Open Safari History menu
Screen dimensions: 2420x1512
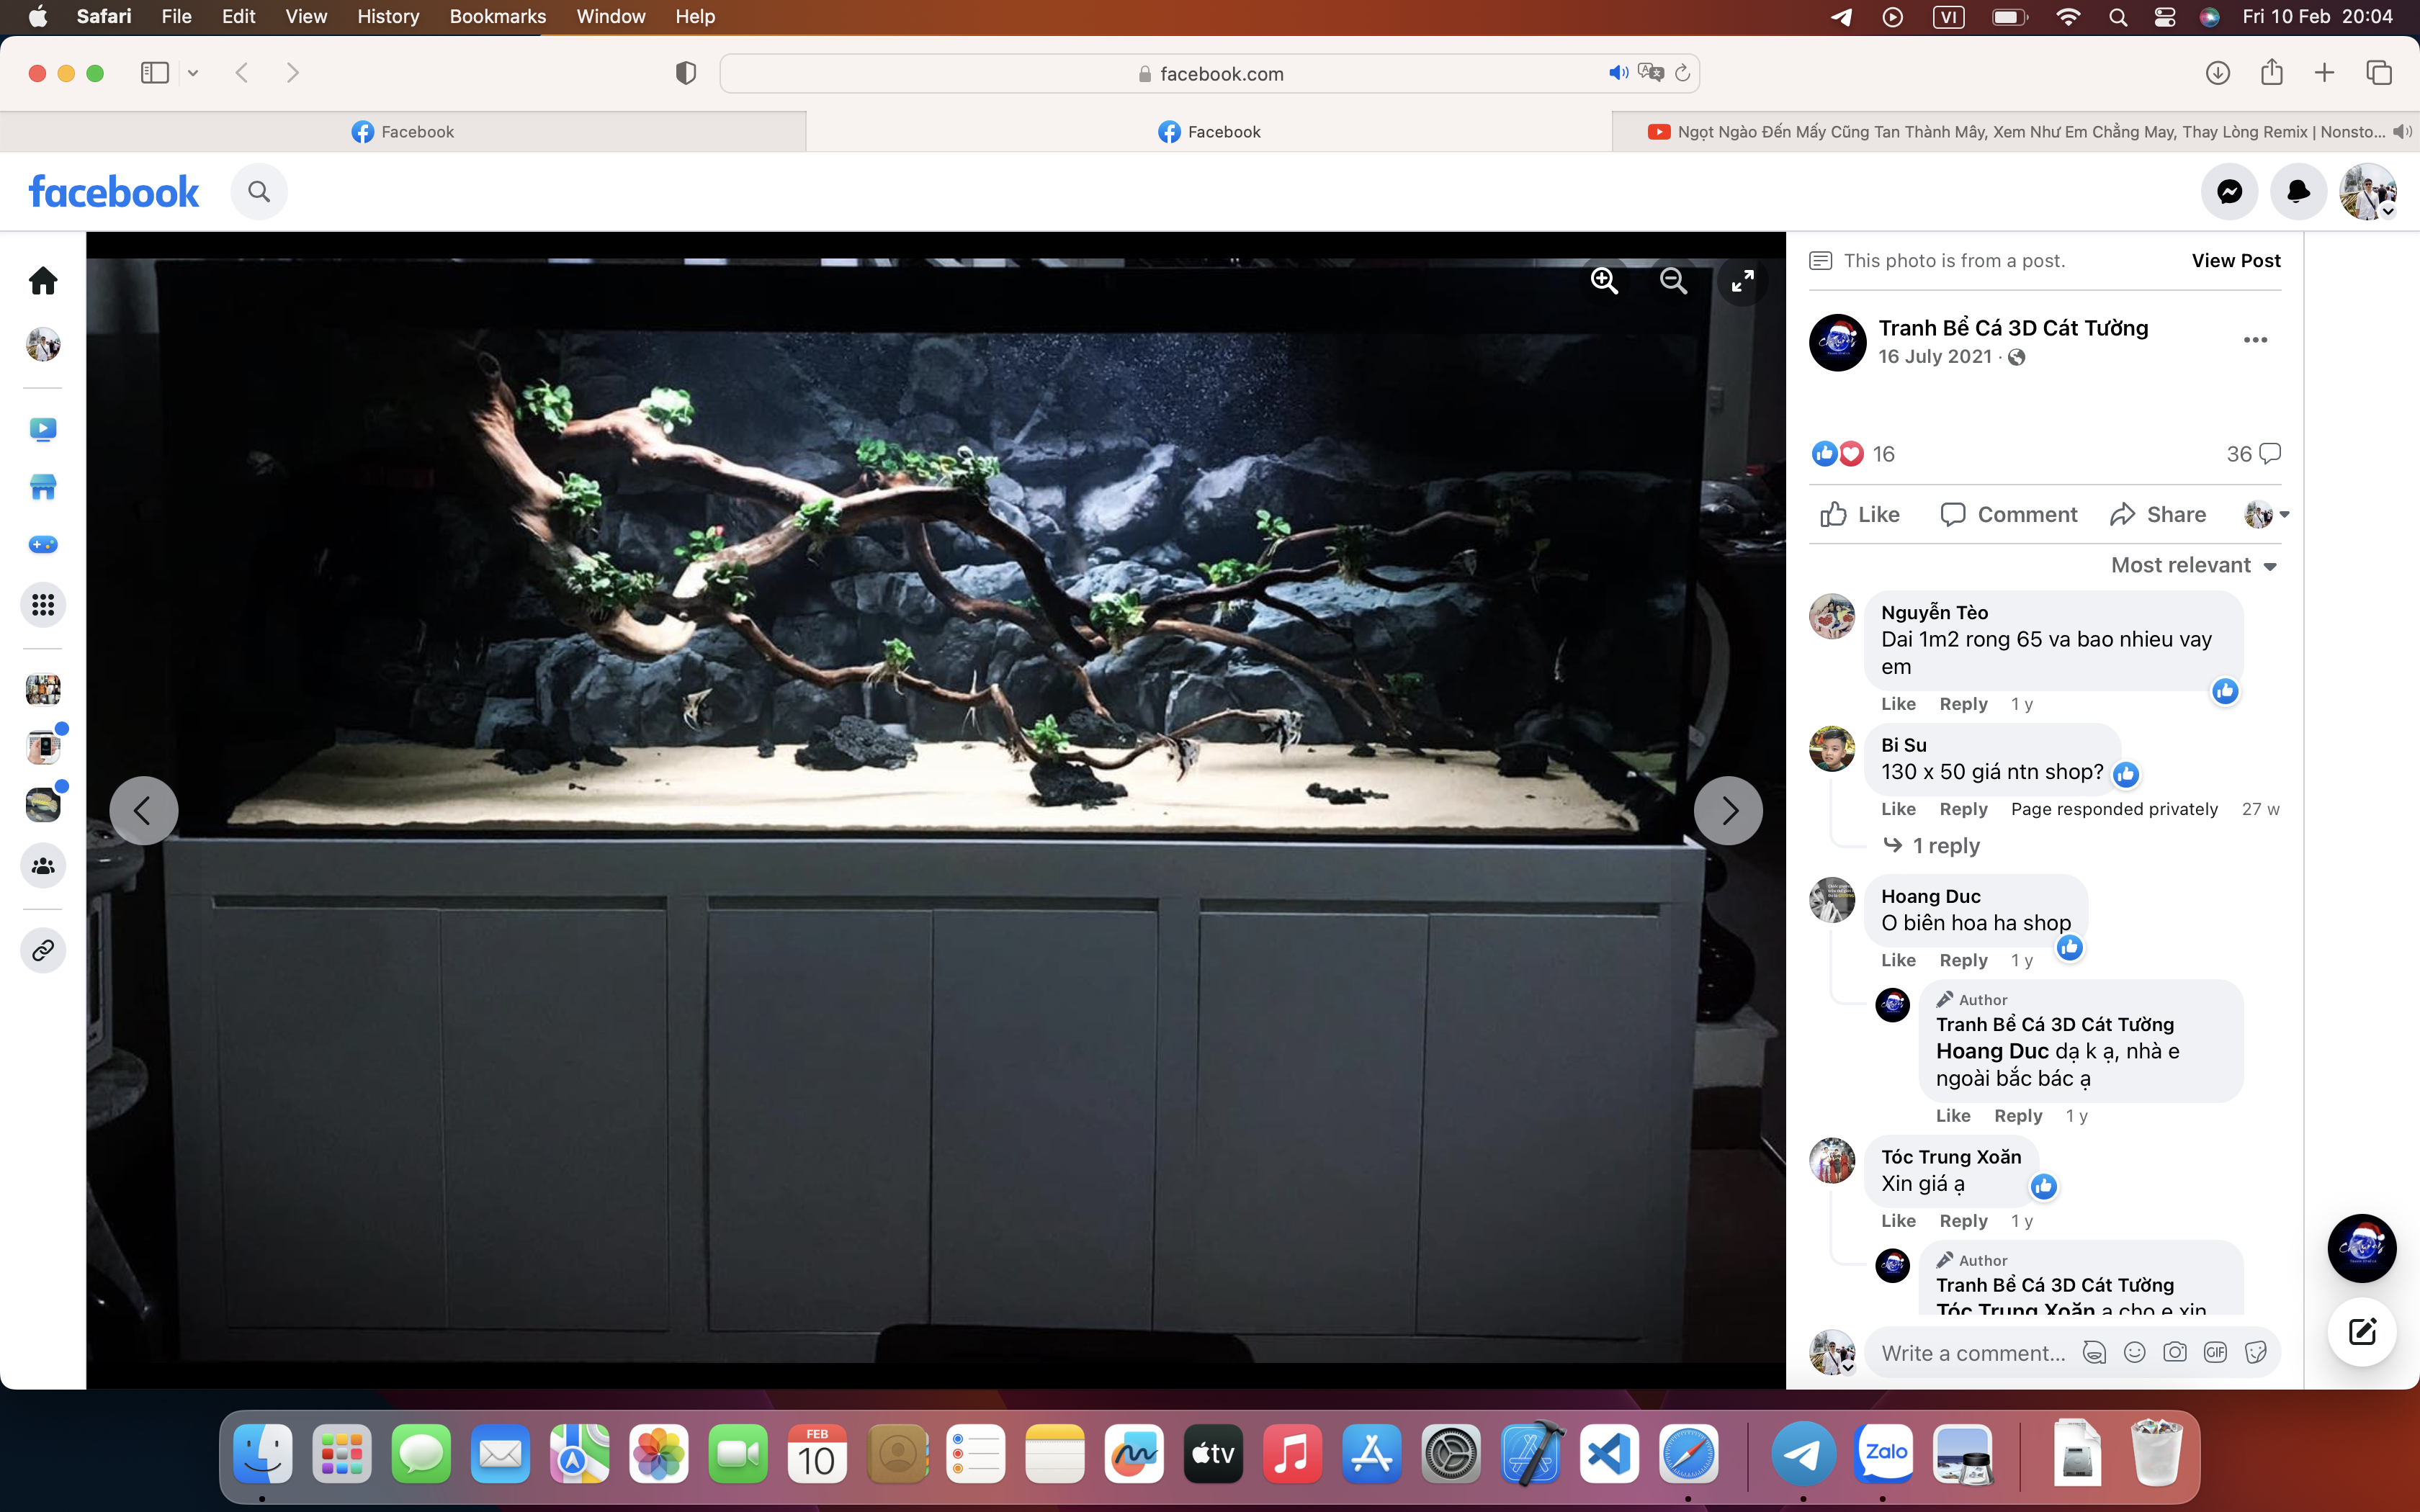pos(388,17)
